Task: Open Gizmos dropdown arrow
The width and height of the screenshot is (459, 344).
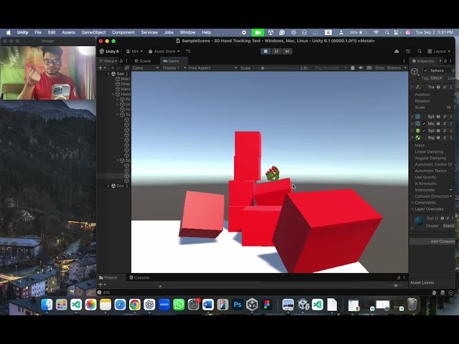Action: [x=405, y=68]
